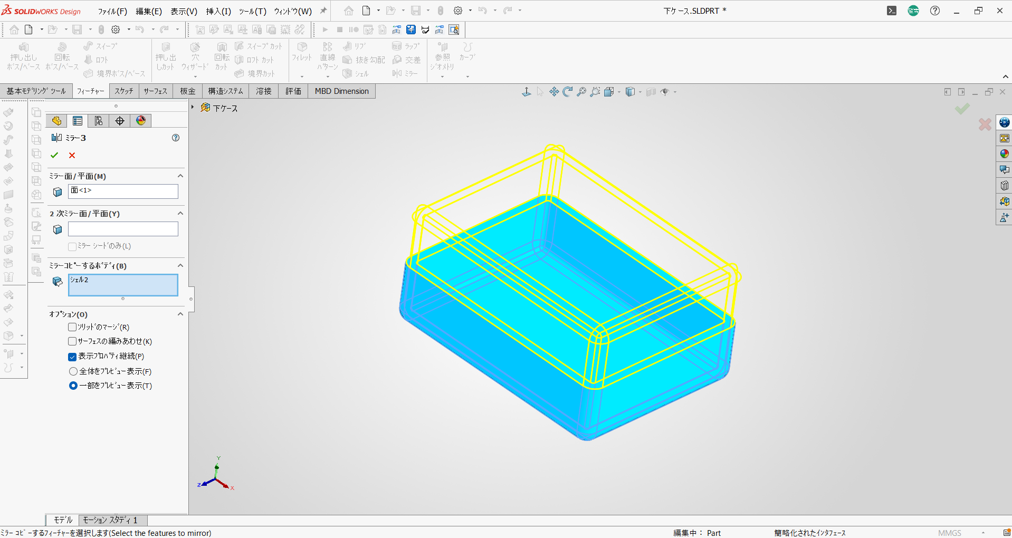Switch to MBD Dimension tab
Viewport: 1012px width, 538px height.
click(342, 91)
